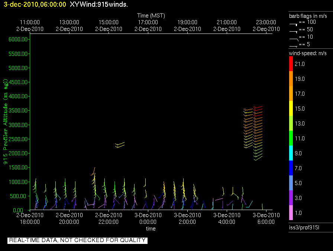Click the 'iss3/prof915l' platform label
The image size is (333, 251).
[x=304, y=228]
